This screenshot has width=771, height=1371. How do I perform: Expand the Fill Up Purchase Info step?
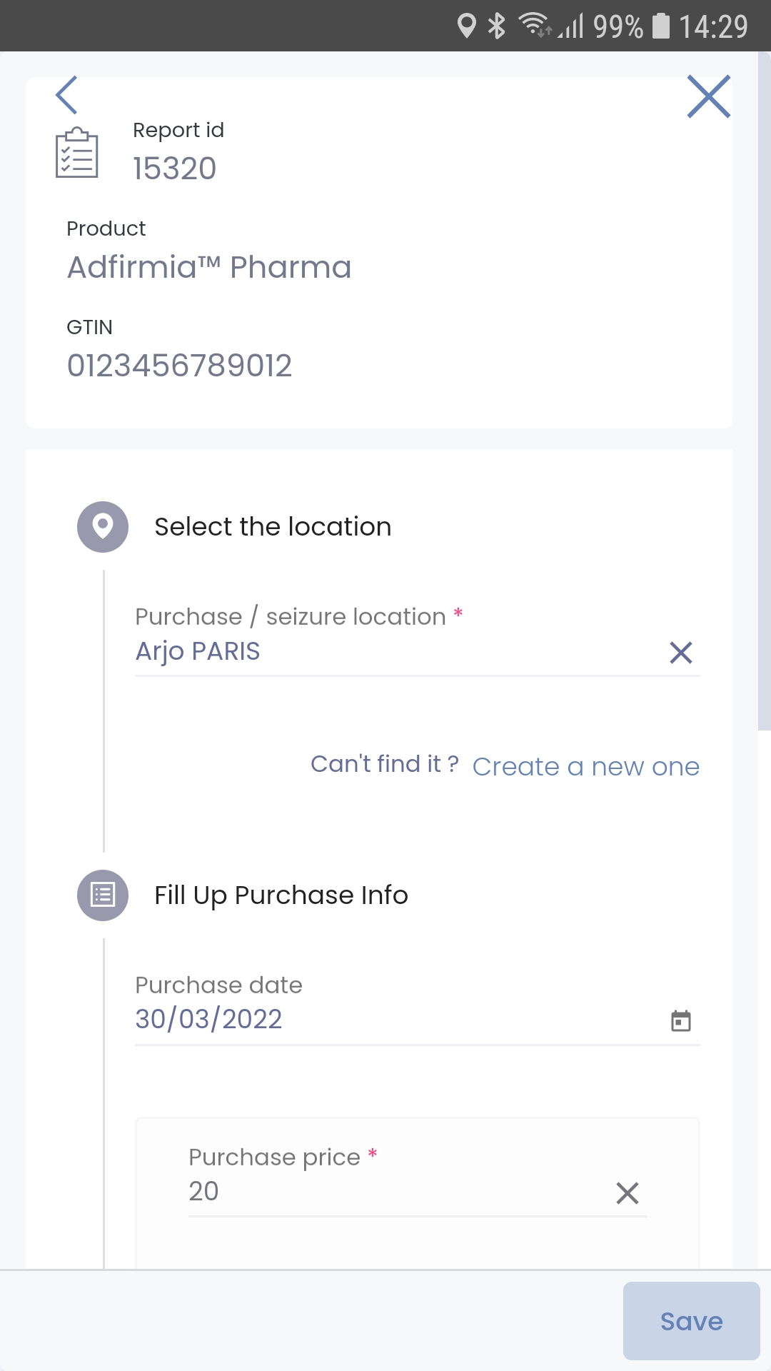coord(281,895)
